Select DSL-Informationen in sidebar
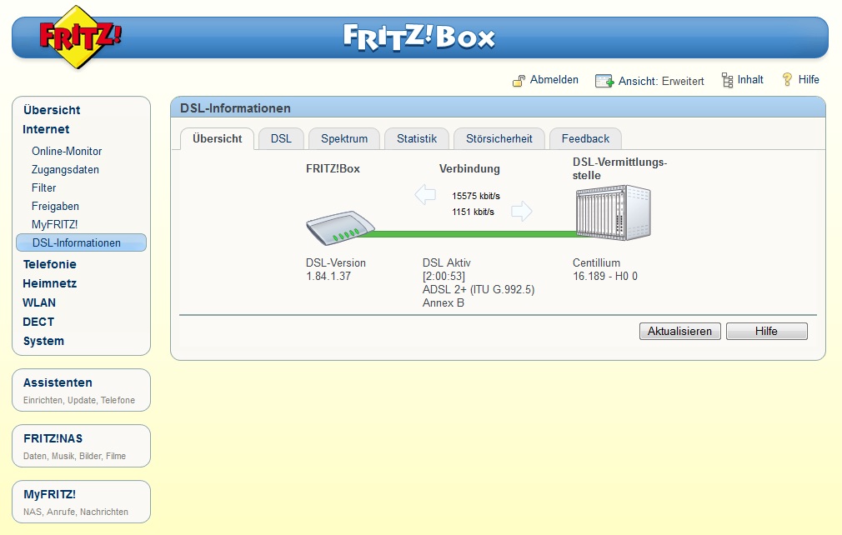Screen dimensions: 842x535 (81, 242)
